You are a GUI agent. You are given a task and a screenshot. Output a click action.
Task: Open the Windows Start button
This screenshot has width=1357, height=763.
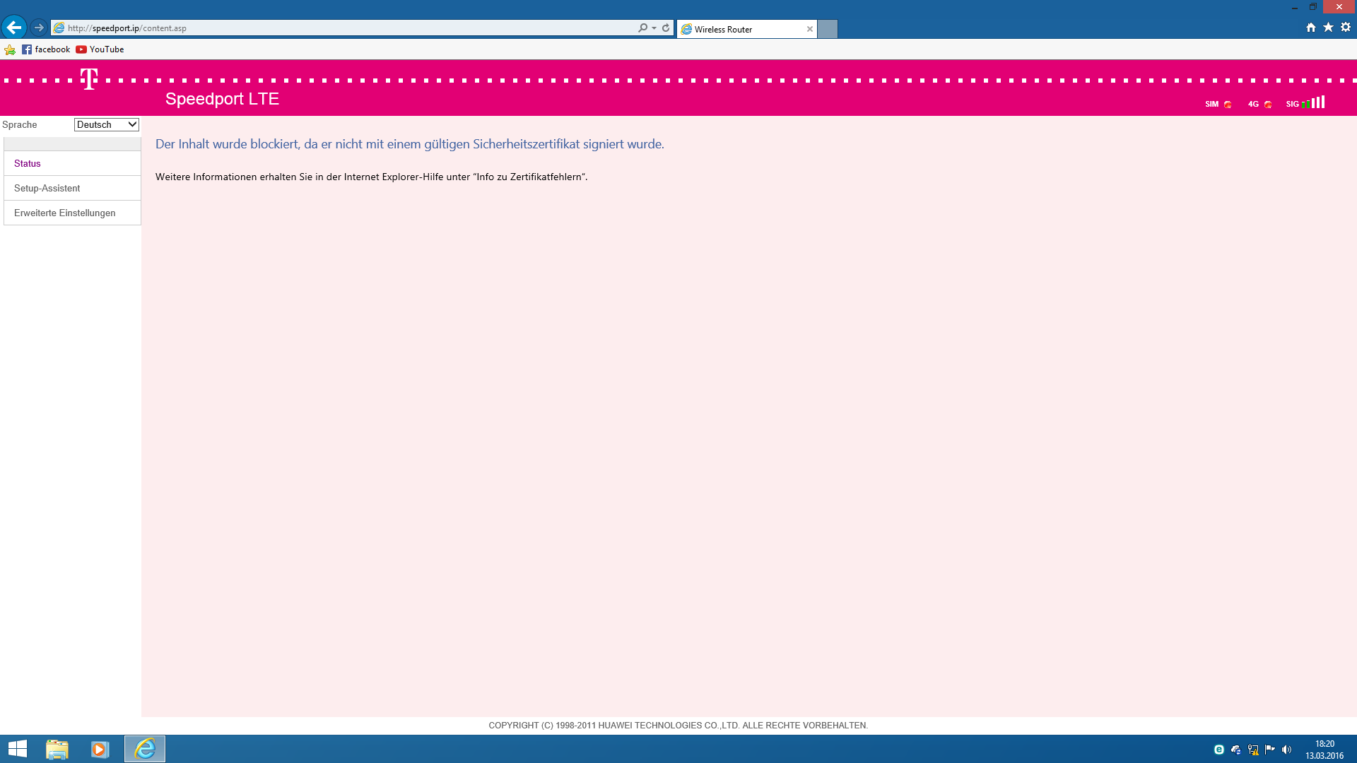coord(18,749)
